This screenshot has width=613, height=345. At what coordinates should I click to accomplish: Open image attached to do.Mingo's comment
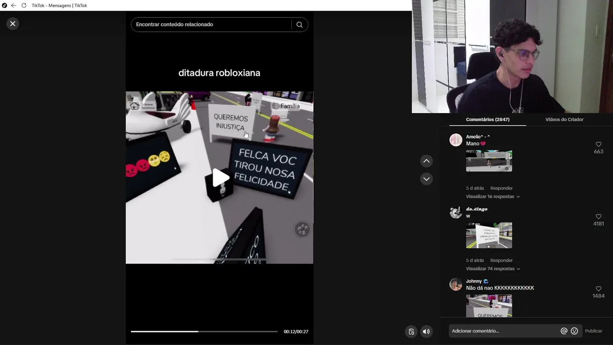tap(489, 235)
